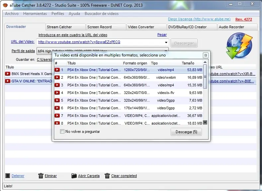This screenshot has height=191, width=262.
Task: Open the Archivo menu
Action: (12, 14)
